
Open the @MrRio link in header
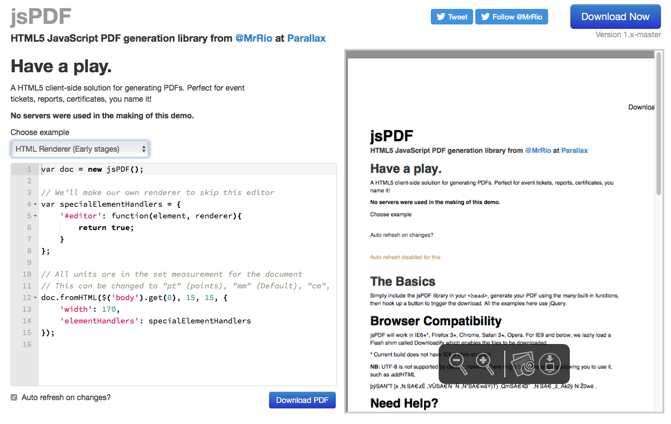pyautogui.click(x=254, y=38)
